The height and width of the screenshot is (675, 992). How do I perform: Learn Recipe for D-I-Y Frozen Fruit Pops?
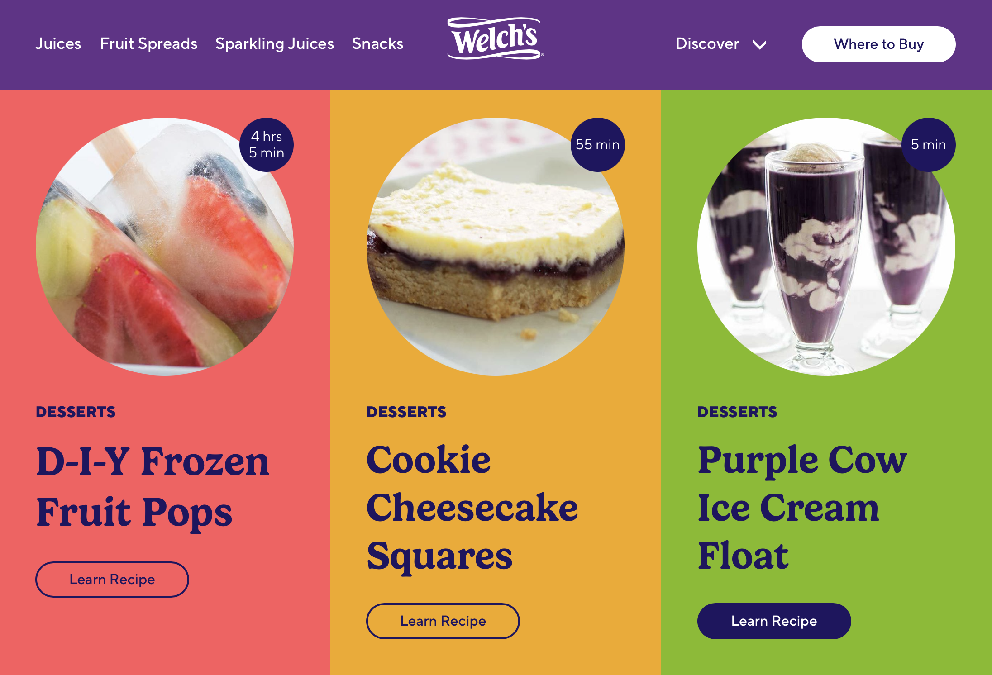pyautogui.click(x=112, y=580)
